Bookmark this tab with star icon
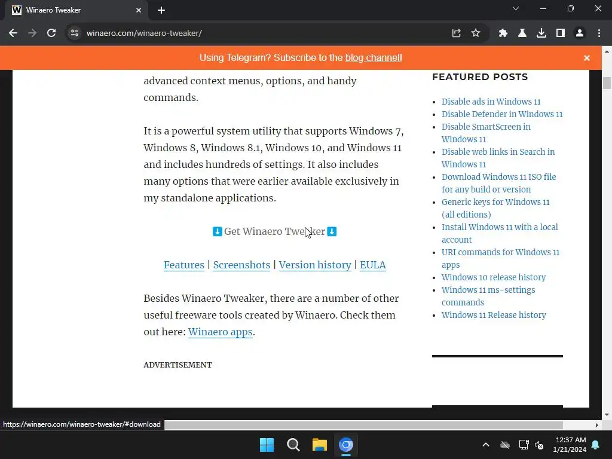612x459 pixels. (475, 33)
